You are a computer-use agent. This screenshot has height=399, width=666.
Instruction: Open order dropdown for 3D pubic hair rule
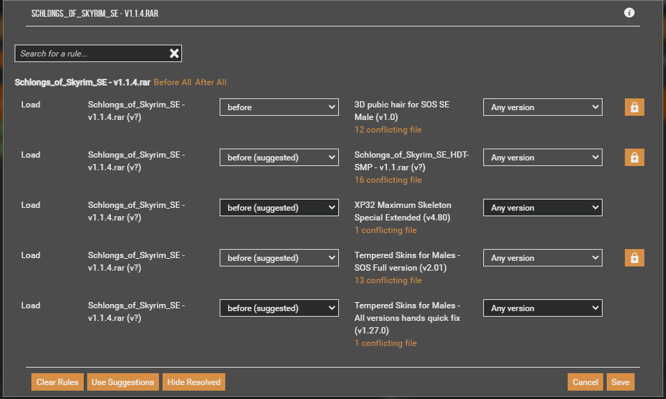(279, 107)
